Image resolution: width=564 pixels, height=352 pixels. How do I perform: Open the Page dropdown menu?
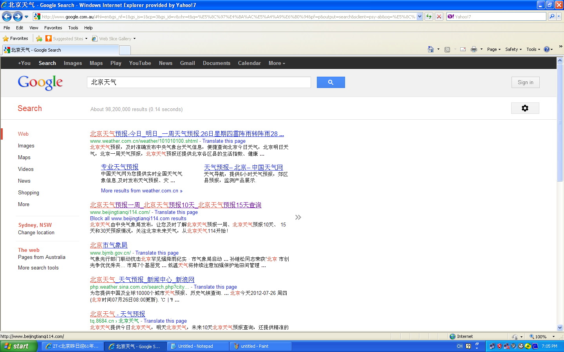click(494, 49)
